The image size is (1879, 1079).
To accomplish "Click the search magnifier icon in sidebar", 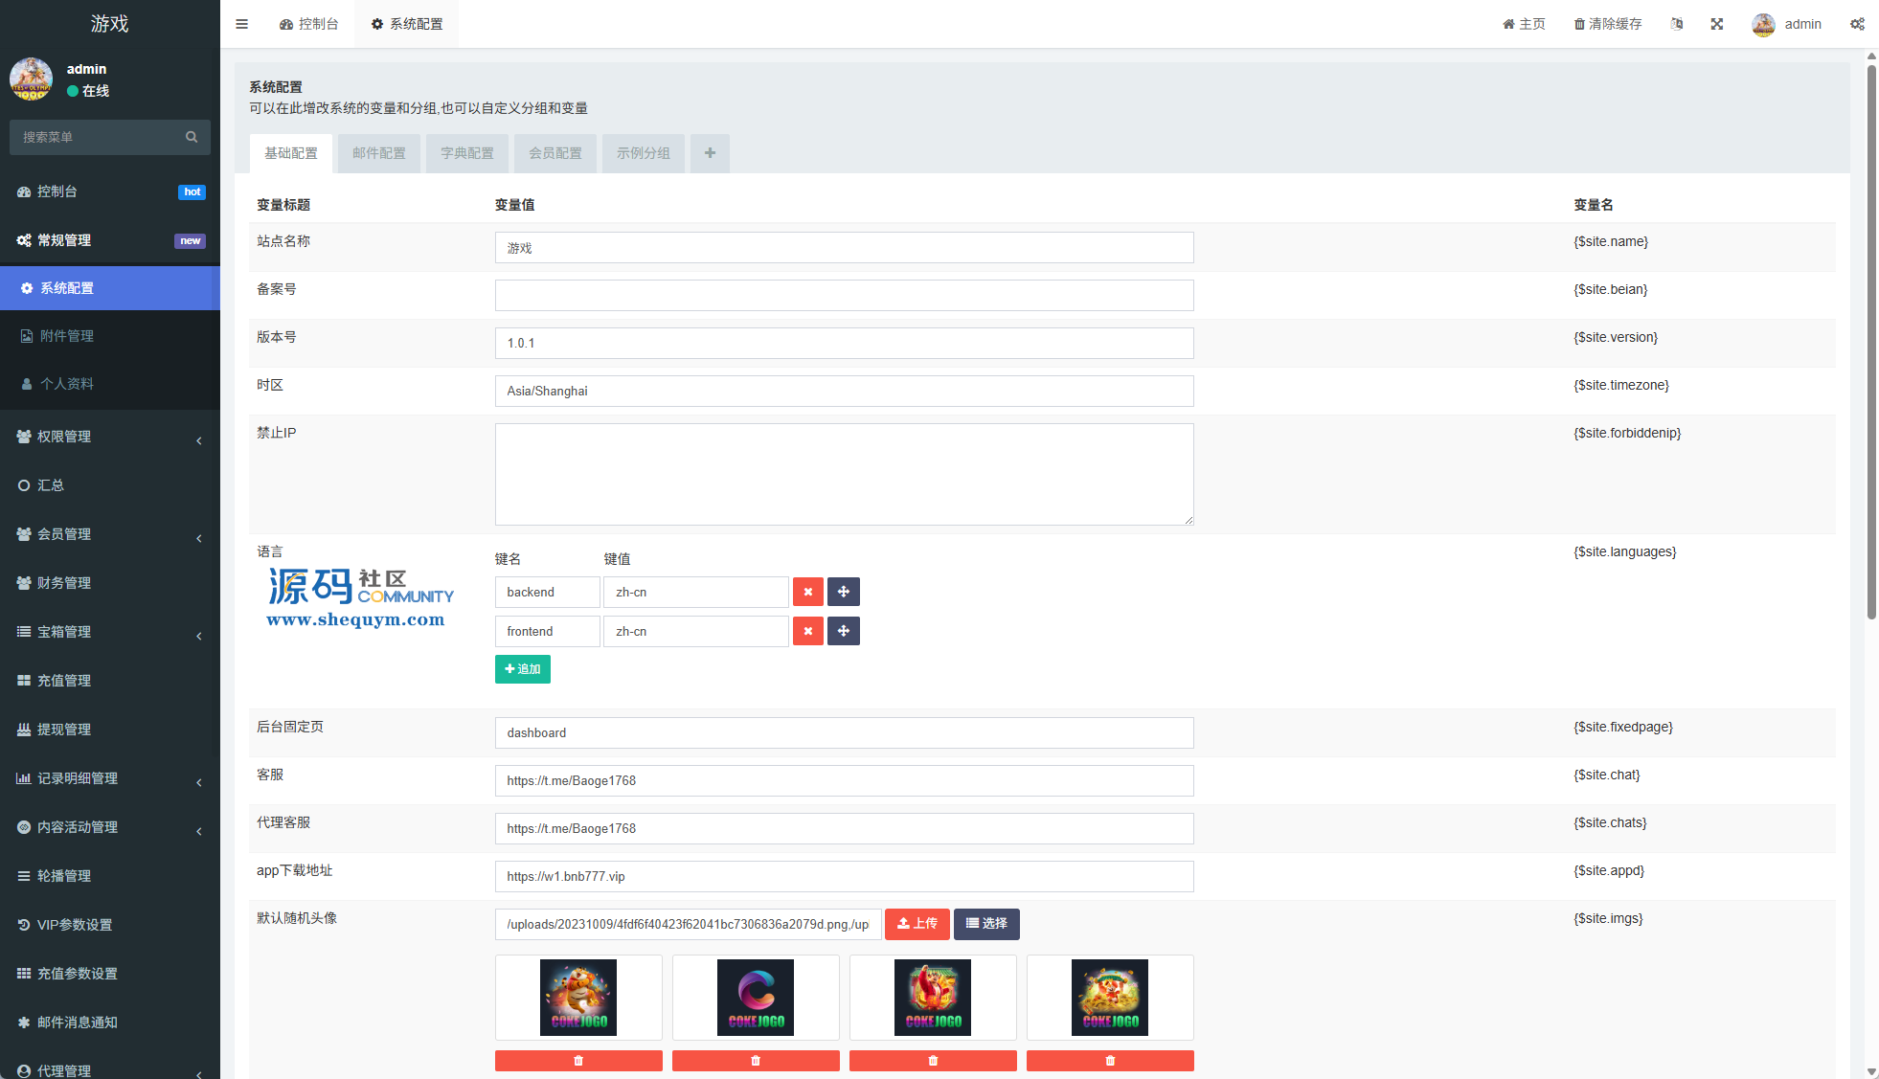I will click(192, 137).
